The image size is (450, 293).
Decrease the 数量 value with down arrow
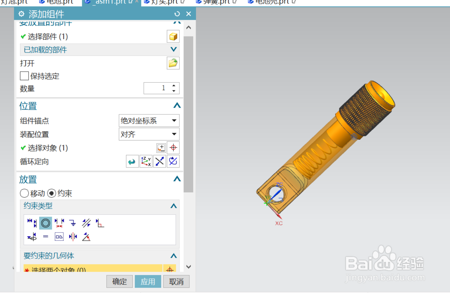click(x=174, y=91)
